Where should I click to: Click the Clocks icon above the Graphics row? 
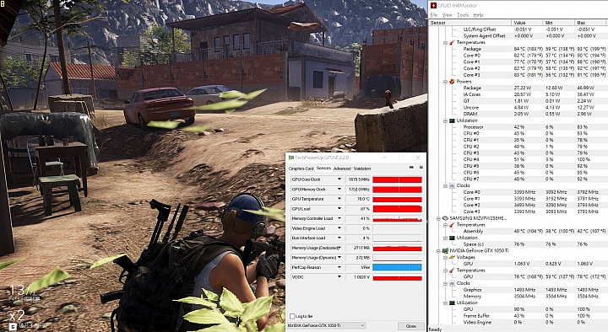pos(452,283)
